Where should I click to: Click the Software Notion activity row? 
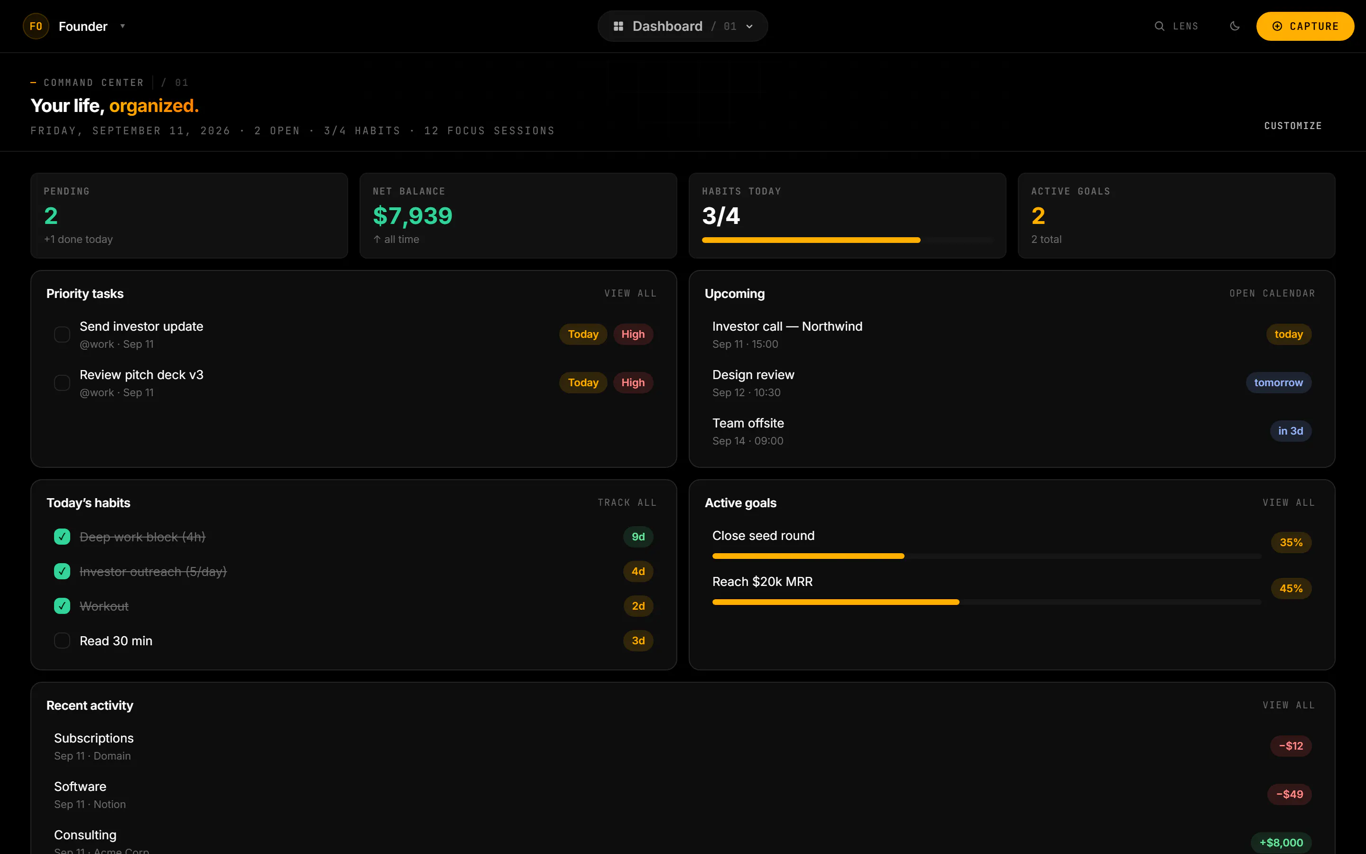(x=683, y=795)
